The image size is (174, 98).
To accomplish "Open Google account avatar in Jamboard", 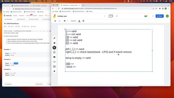I will 167,16.
